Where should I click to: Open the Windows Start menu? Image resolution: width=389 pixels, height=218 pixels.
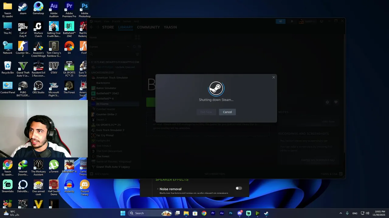(123, 213)
